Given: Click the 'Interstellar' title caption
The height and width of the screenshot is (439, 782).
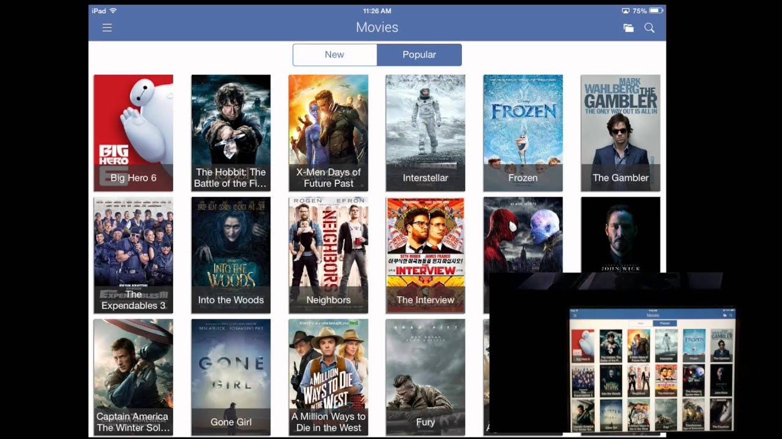Looking at the screenshot, I should pos(425,178).
